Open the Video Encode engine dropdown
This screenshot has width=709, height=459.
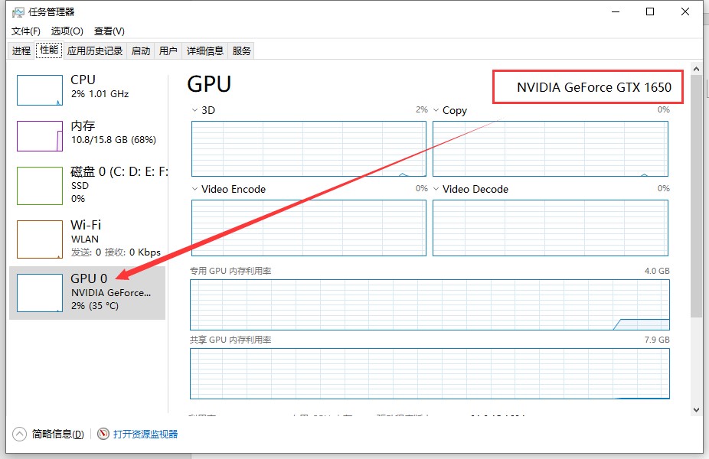[195, 189]
